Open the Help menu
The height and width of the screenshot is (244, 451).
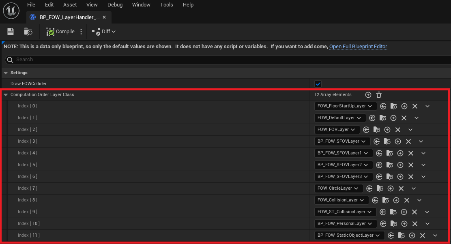(x=188, y=4)
